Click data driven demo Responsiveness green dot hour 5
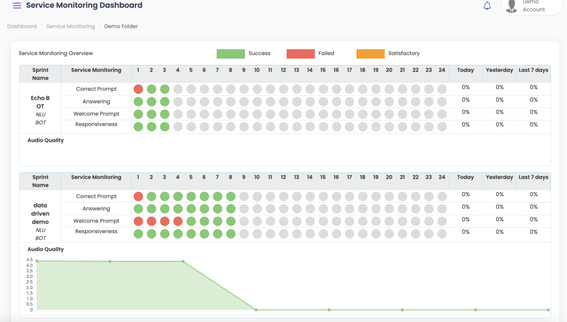Viewport: 567px width, 322px height. [x=191, y=234]
